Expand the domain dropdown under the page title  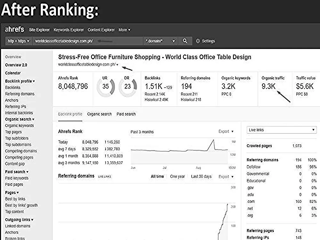[x=117, y=65]
